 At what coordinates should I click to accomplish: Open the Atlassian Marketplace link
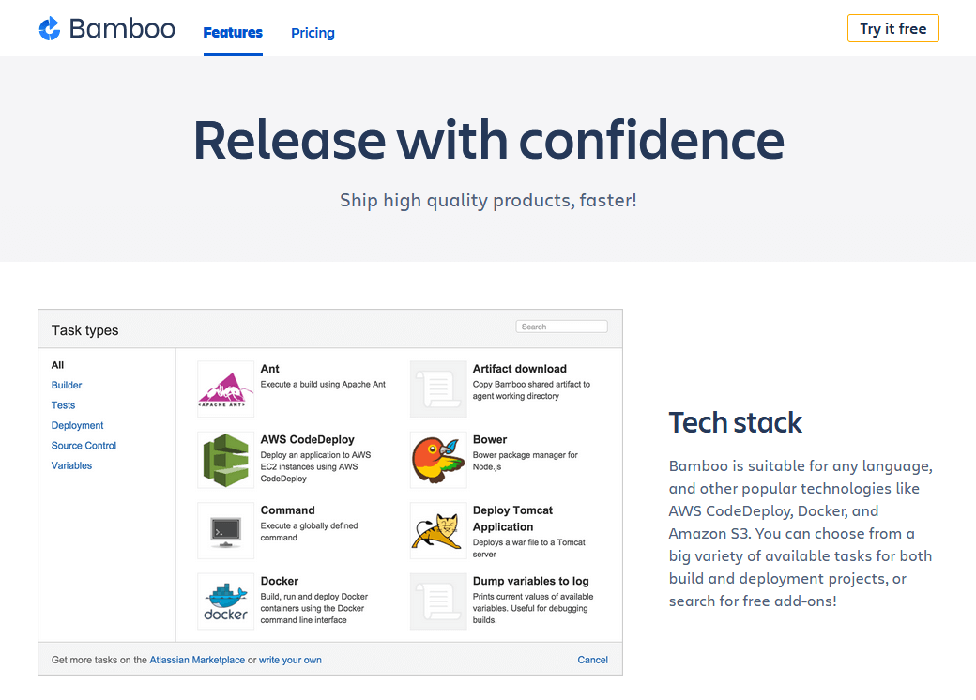[197, 660]
